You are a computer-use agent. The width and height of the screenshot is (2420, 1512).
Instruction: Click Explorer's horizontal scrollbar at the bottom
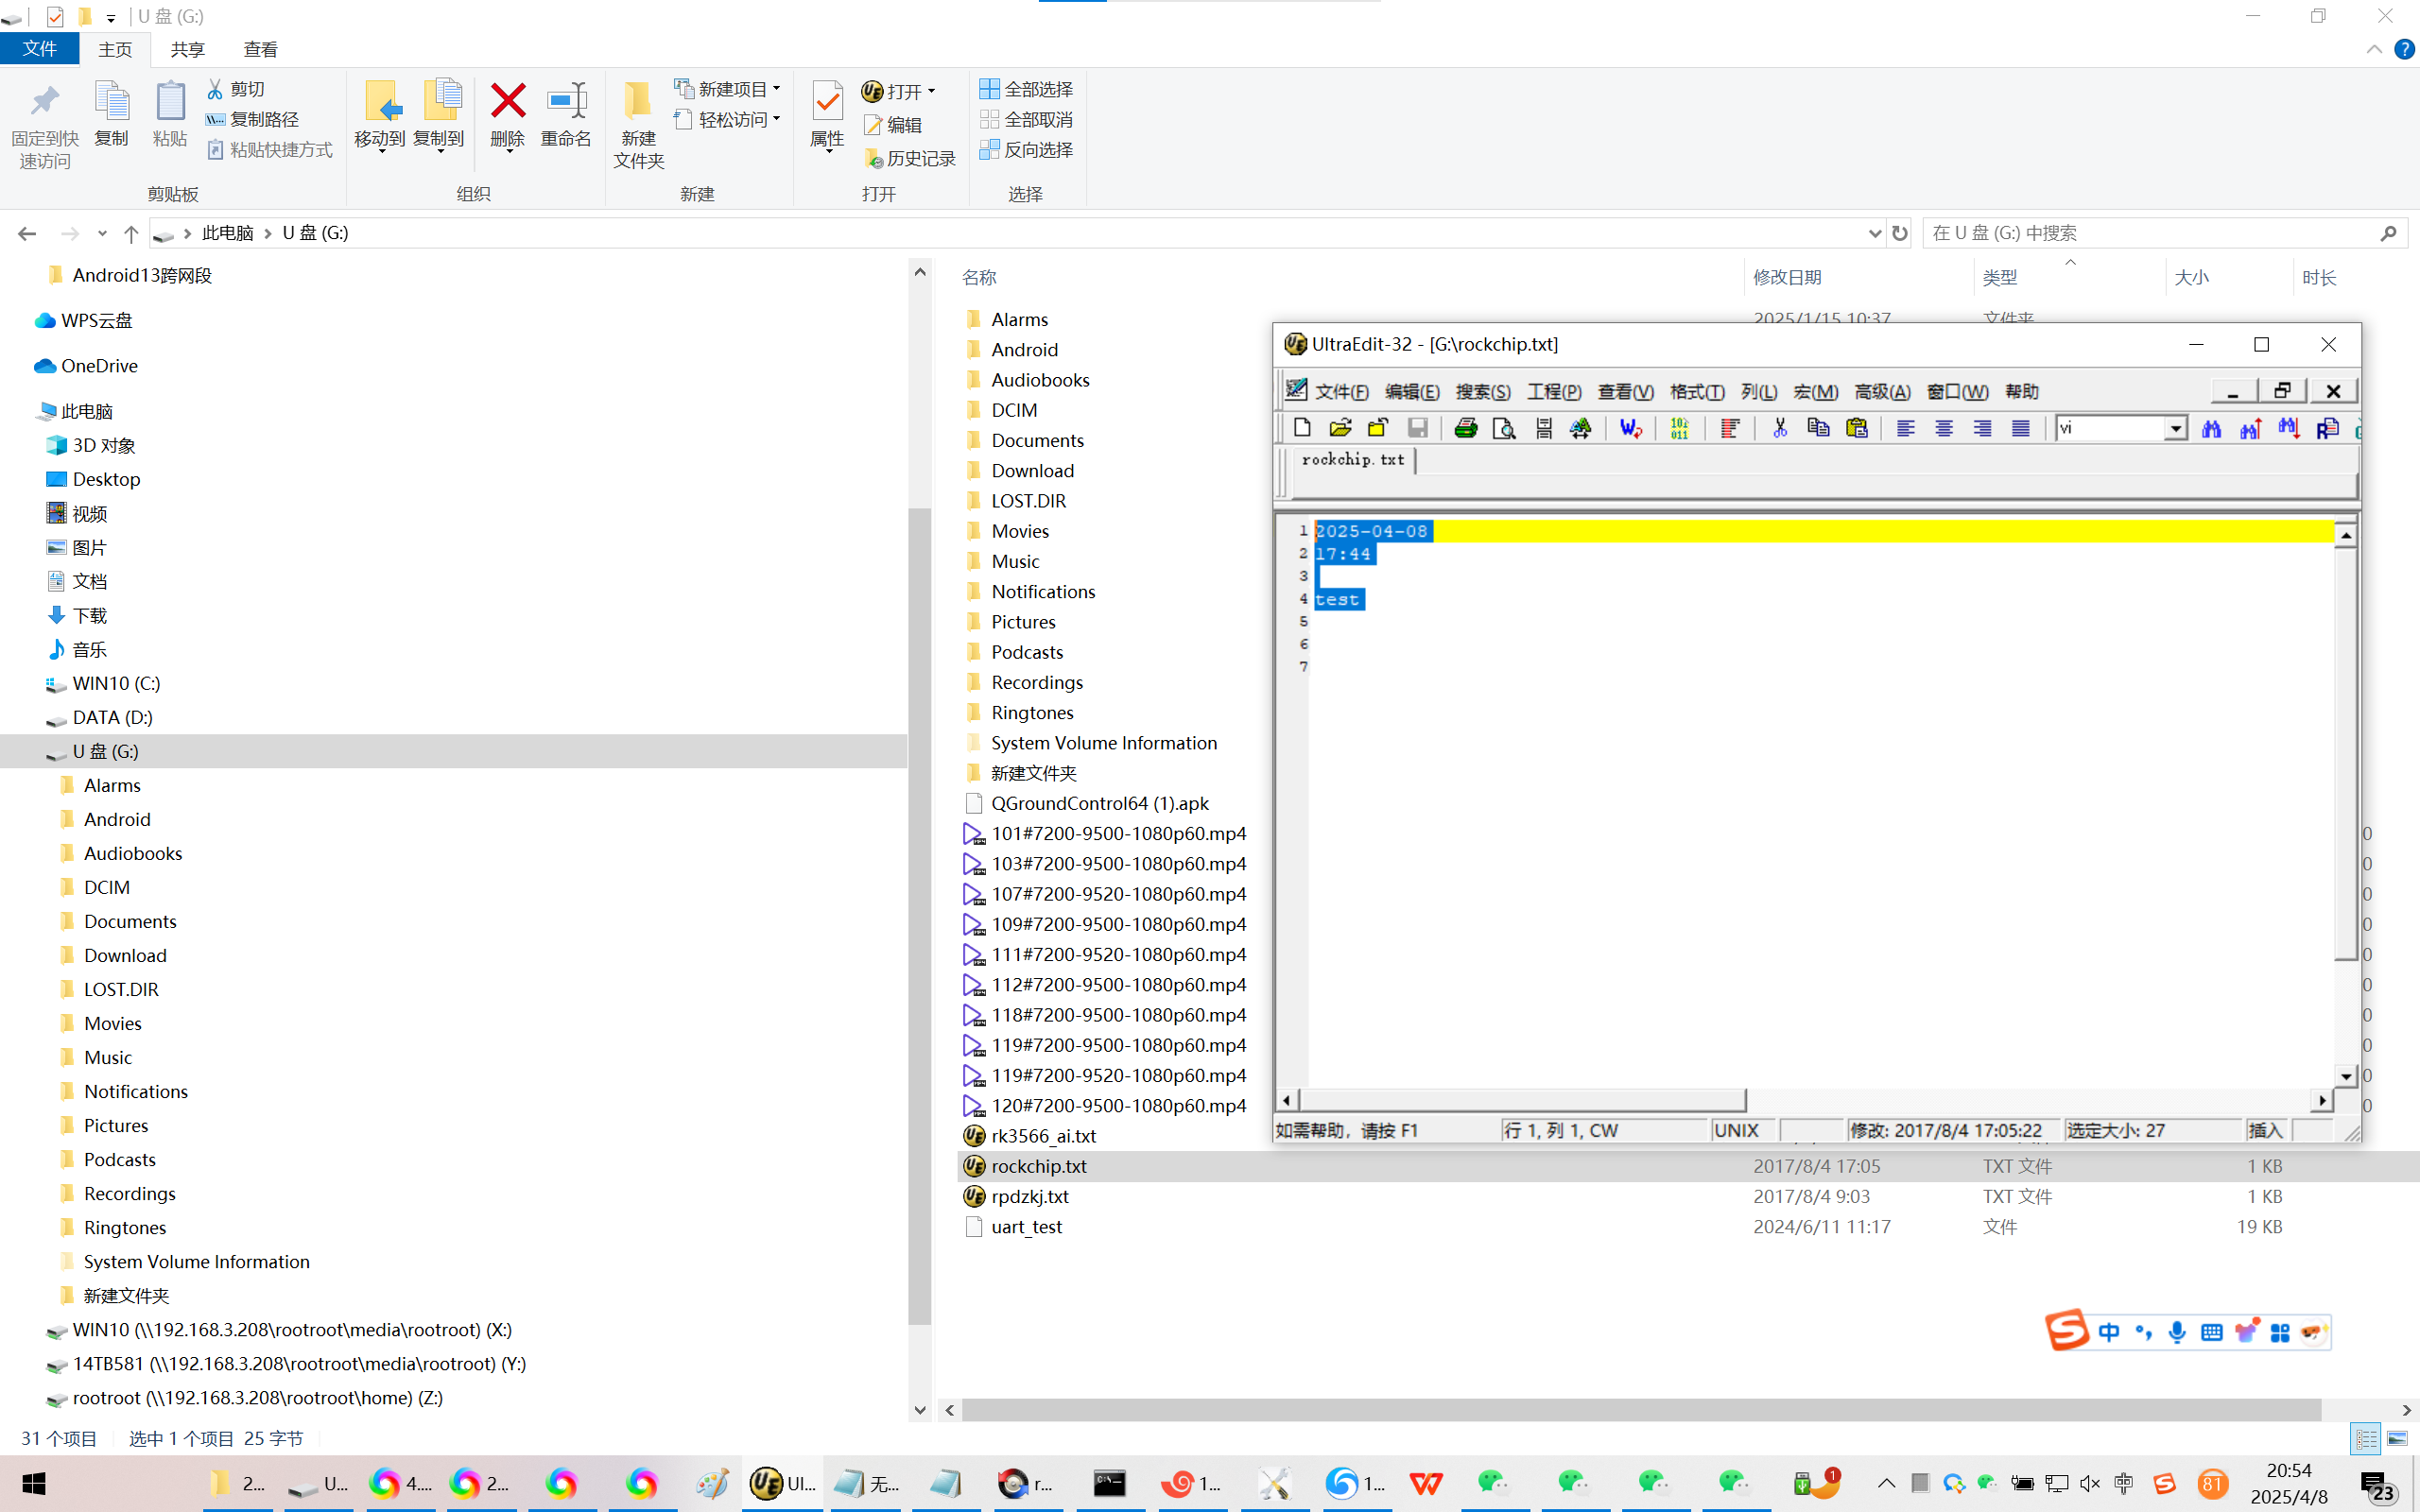pos(1640,1410)
